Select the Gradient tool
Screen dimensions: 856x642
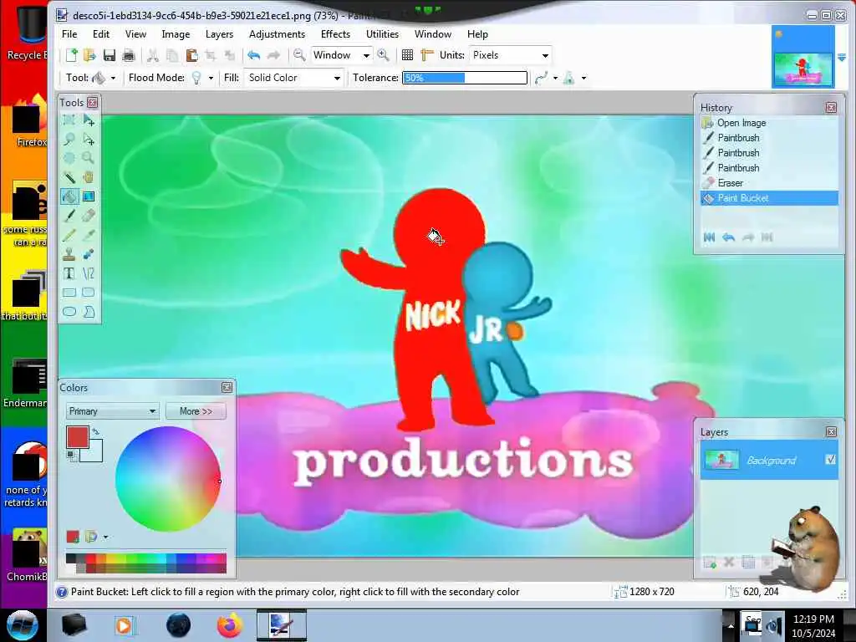[89, 196]
